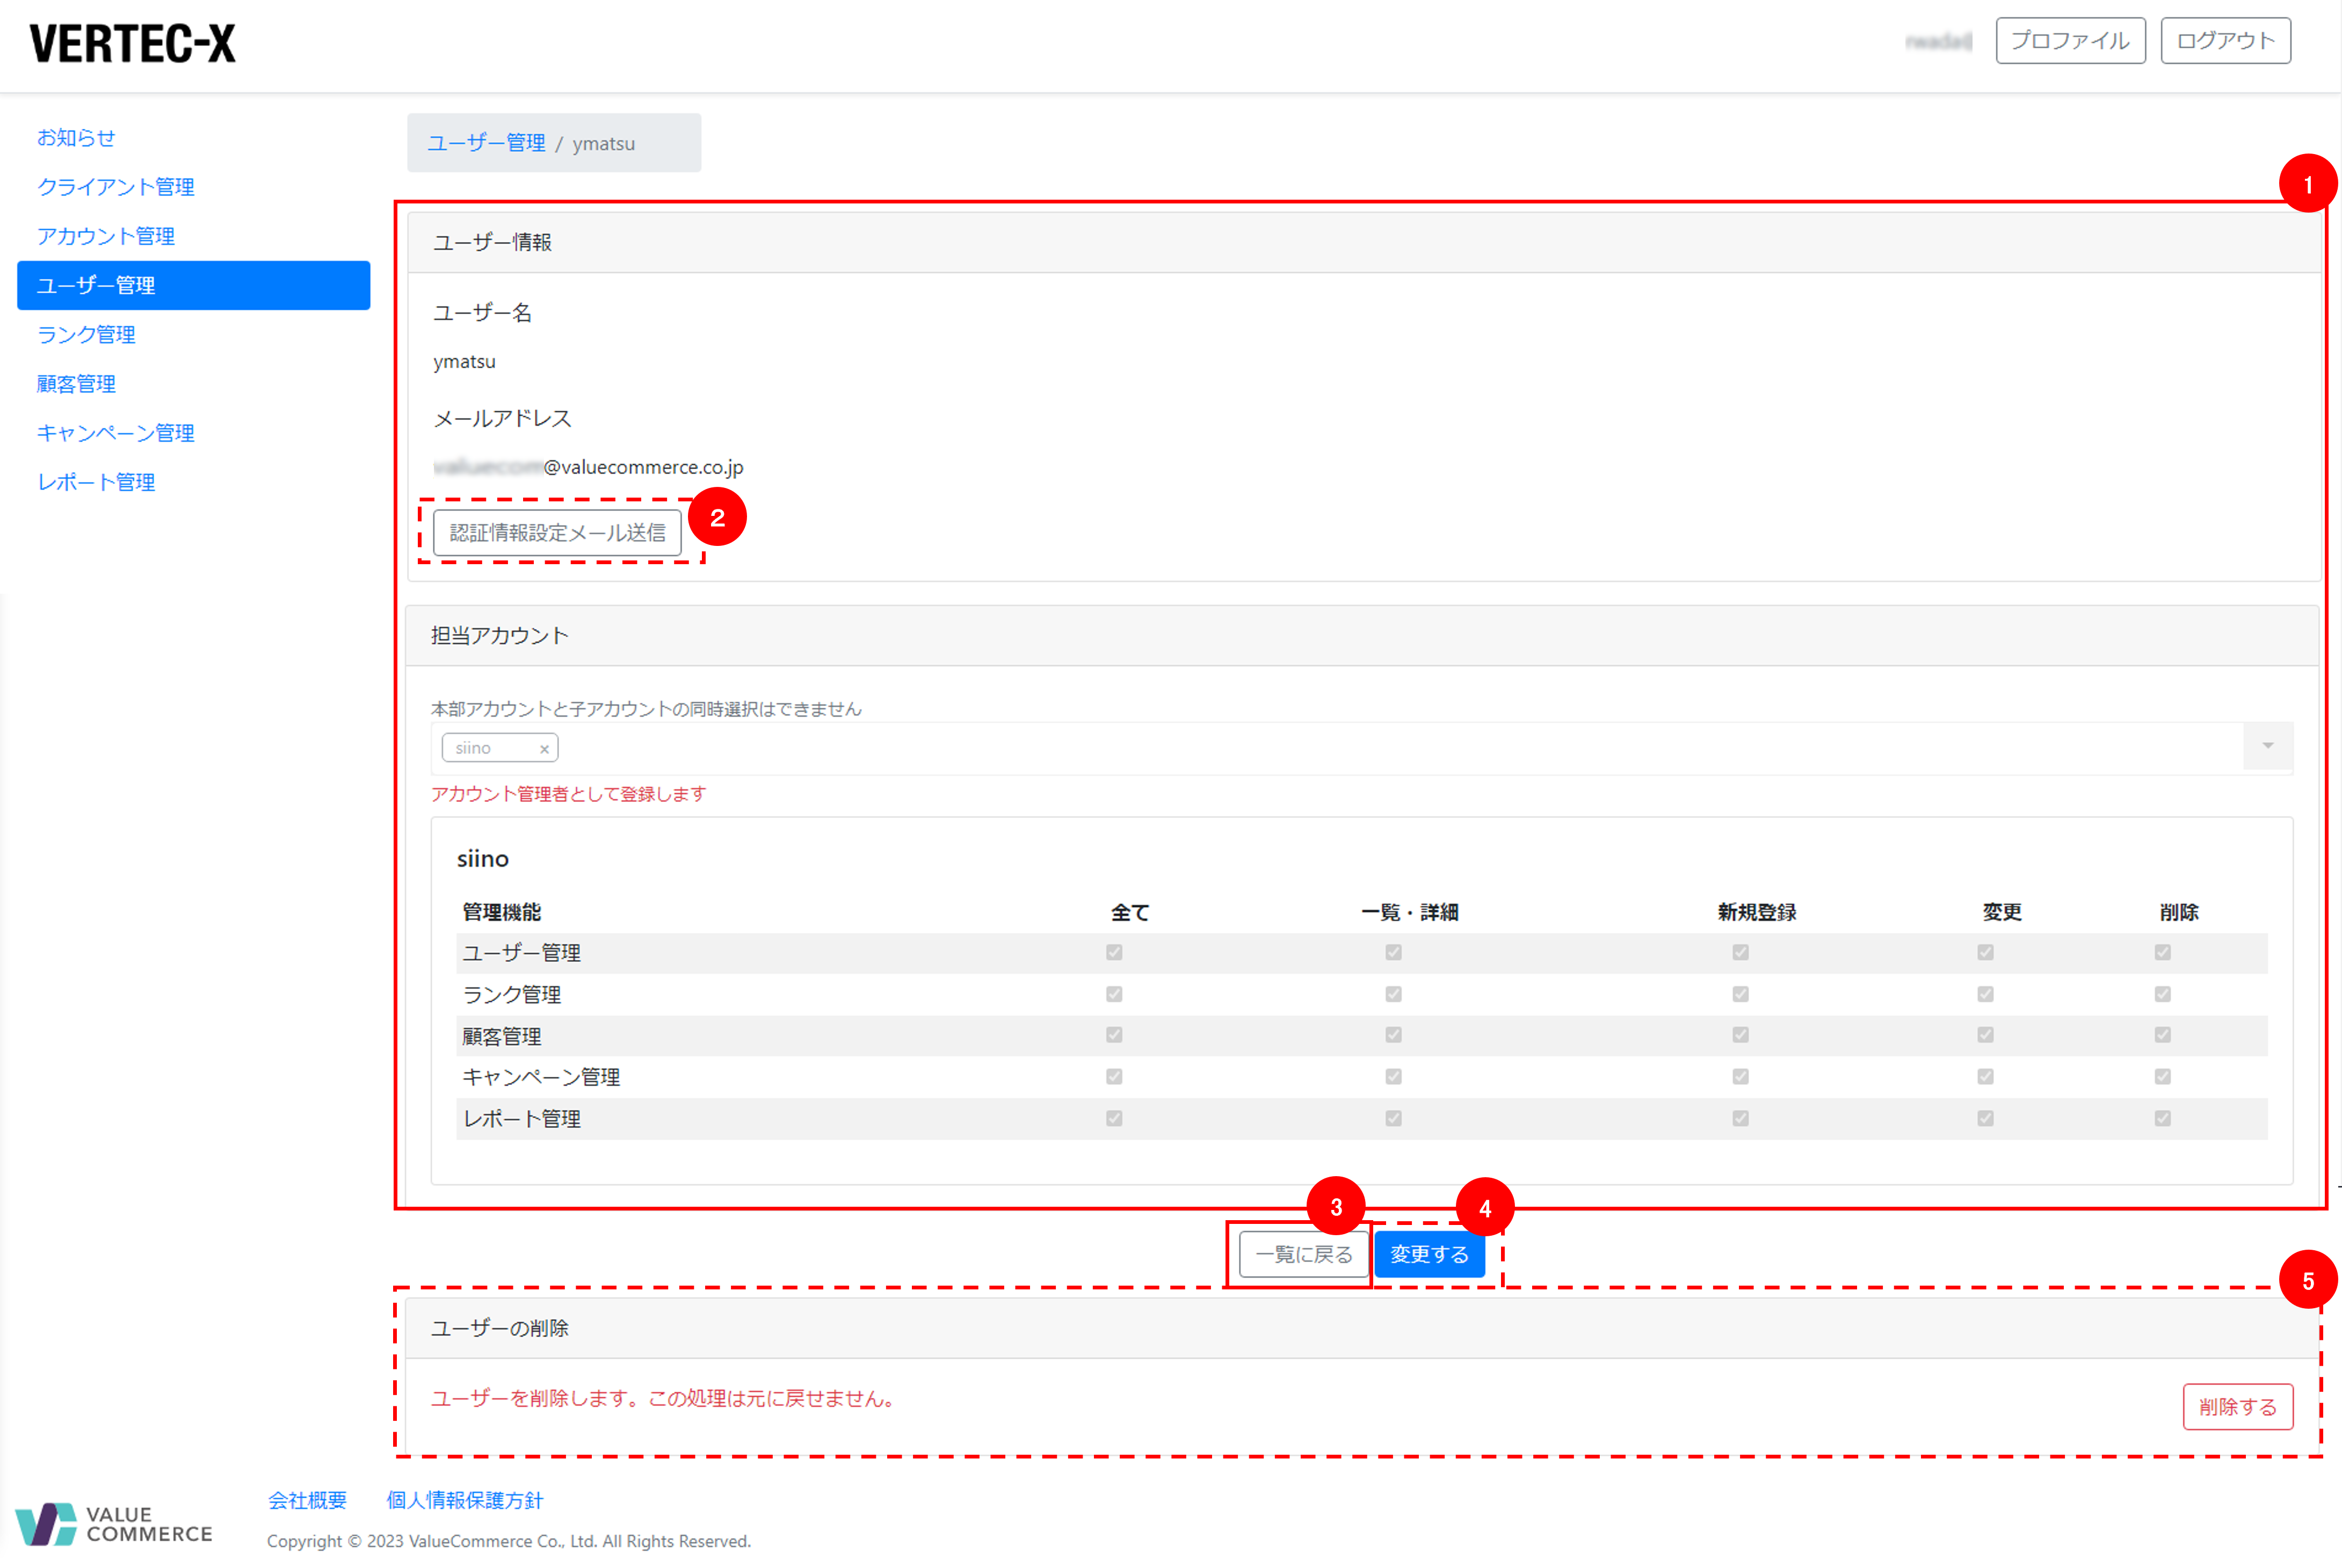Toggle ユーザー管理 新規登録 checkbox

pyautogui.click(x=1740, y=952)
